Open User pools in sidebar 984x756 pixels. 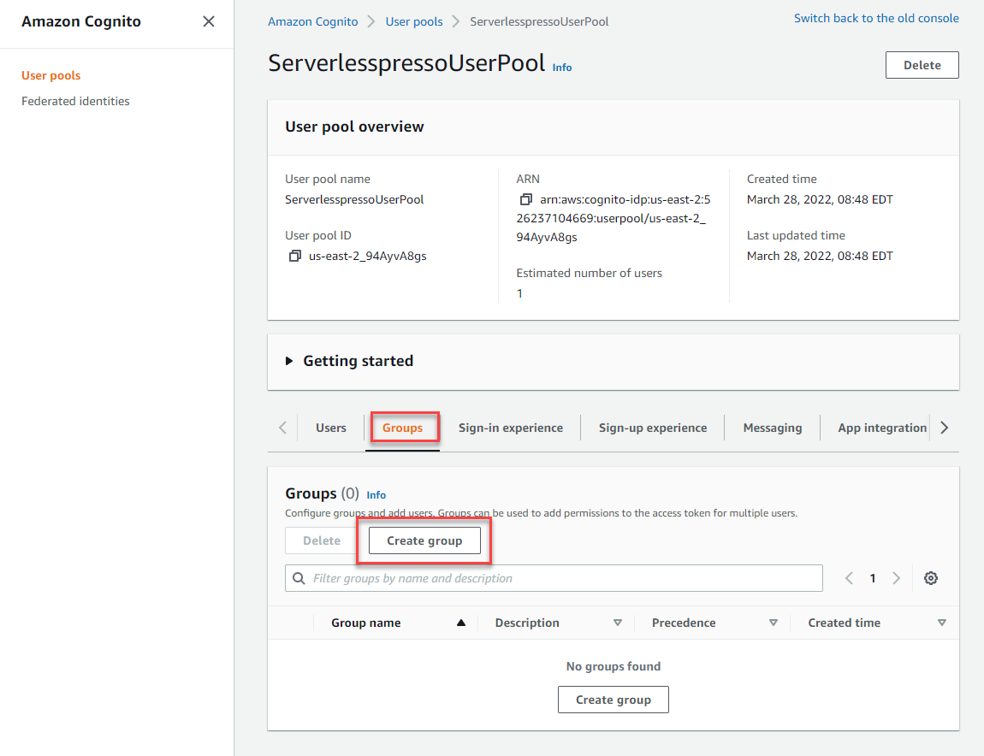50,75
